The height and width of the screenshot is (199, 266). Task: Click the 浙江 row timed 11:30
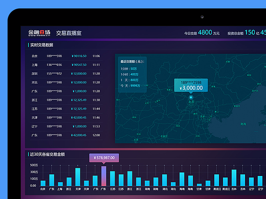click(x=66, y=100)
